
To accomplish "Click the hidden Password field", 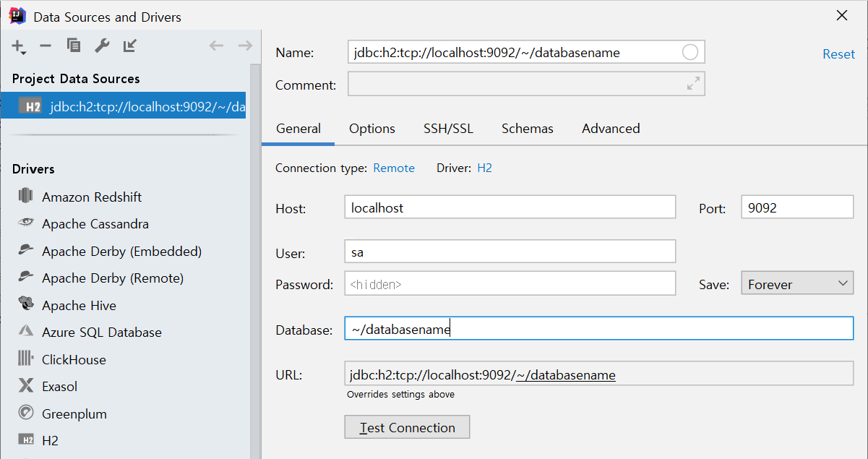I will pyautogui.click(x=510, y=283).
